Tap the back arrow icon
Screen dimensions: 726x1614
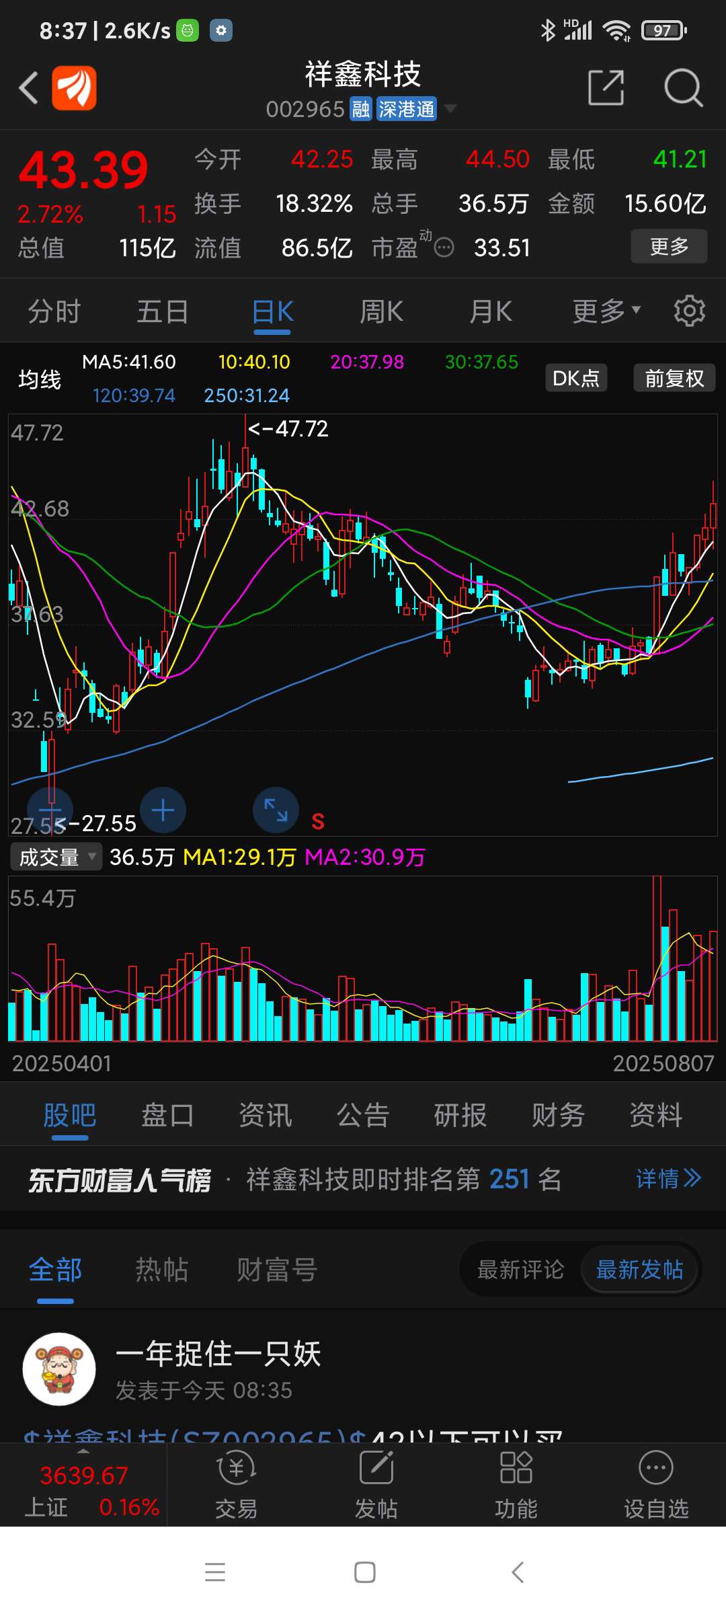tap(28, 88)
